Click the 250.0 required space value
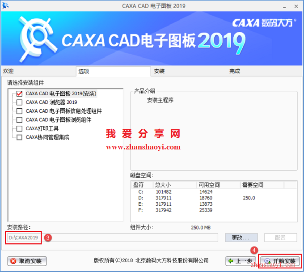Image resolution: width=304 pixels, height=272 pixels. pyautogui.click(x=249, y=198)
